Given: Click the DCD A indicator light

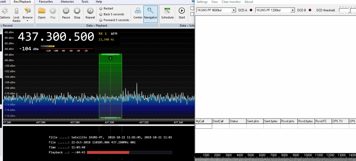Looking at the screenshot, I should tap(251, 10).
